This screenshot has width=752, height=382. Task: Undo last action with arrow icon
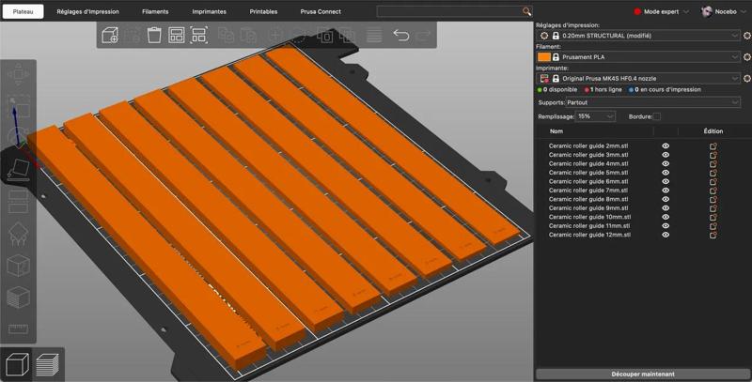[401, 35]
